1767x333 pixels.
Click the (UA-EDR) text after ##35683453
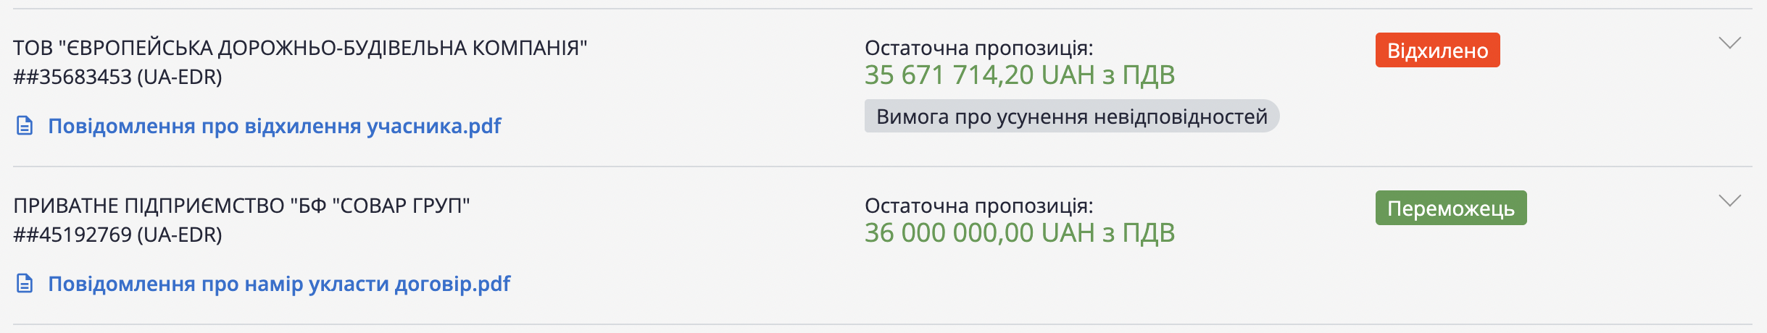point(180,77)
